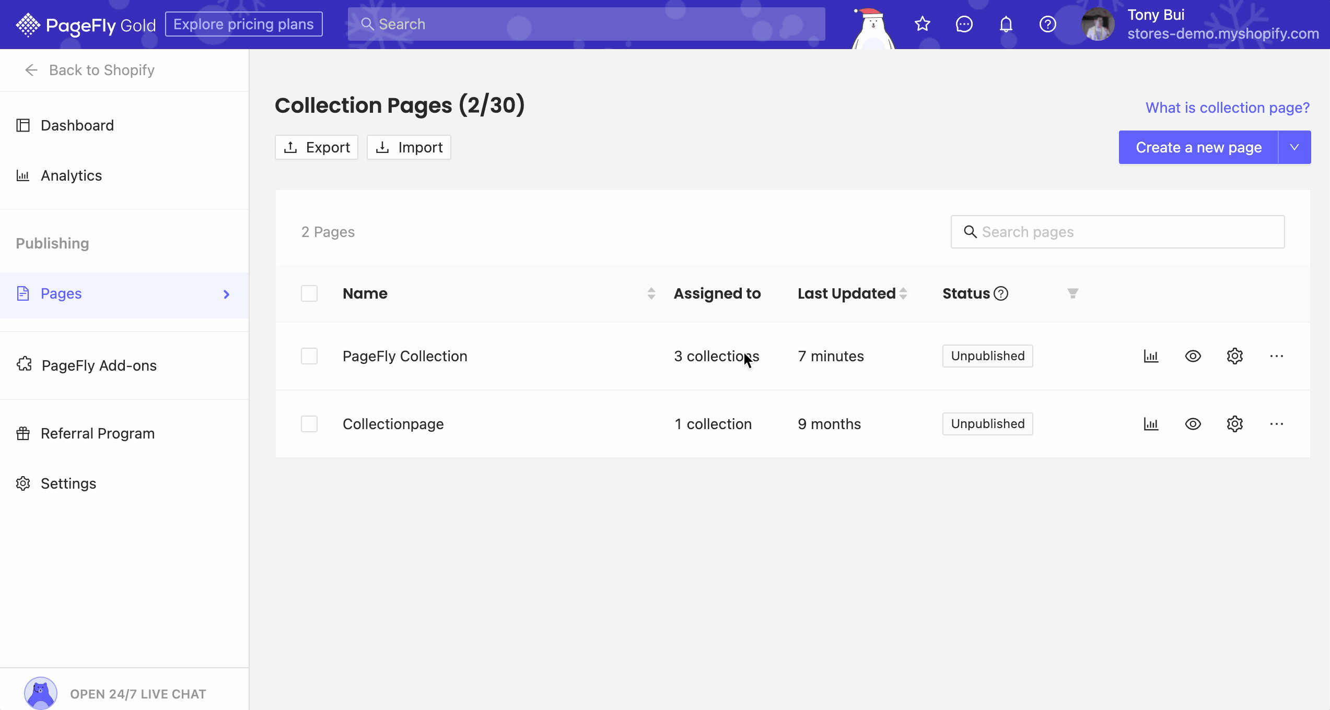Click the Export button

pos(317,147)
